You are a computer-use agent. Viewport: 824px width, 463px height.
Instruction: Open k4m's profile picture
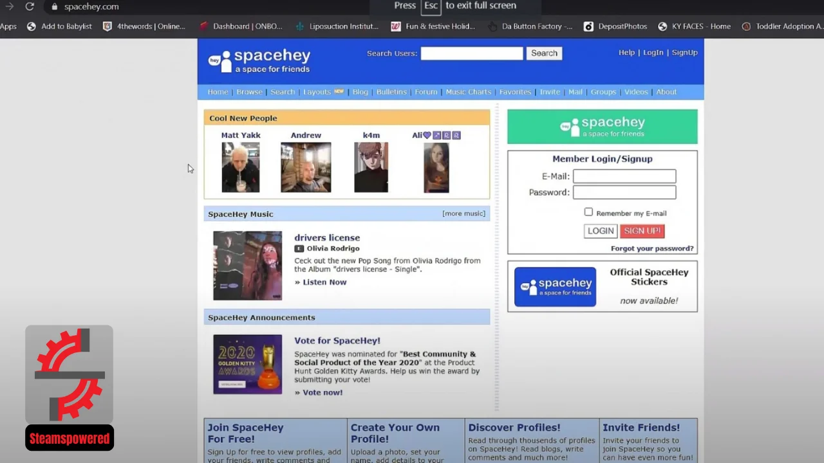[371, 167]
